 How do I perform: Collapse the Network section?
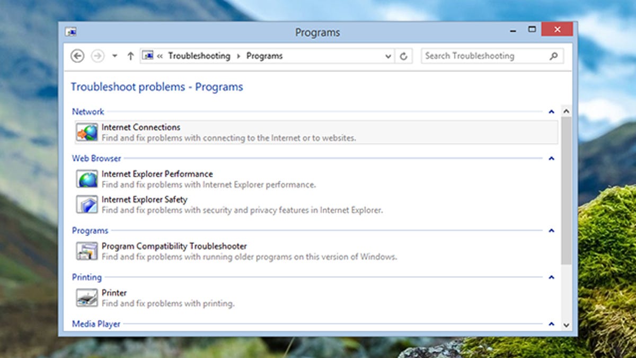[x=551, y=112]
